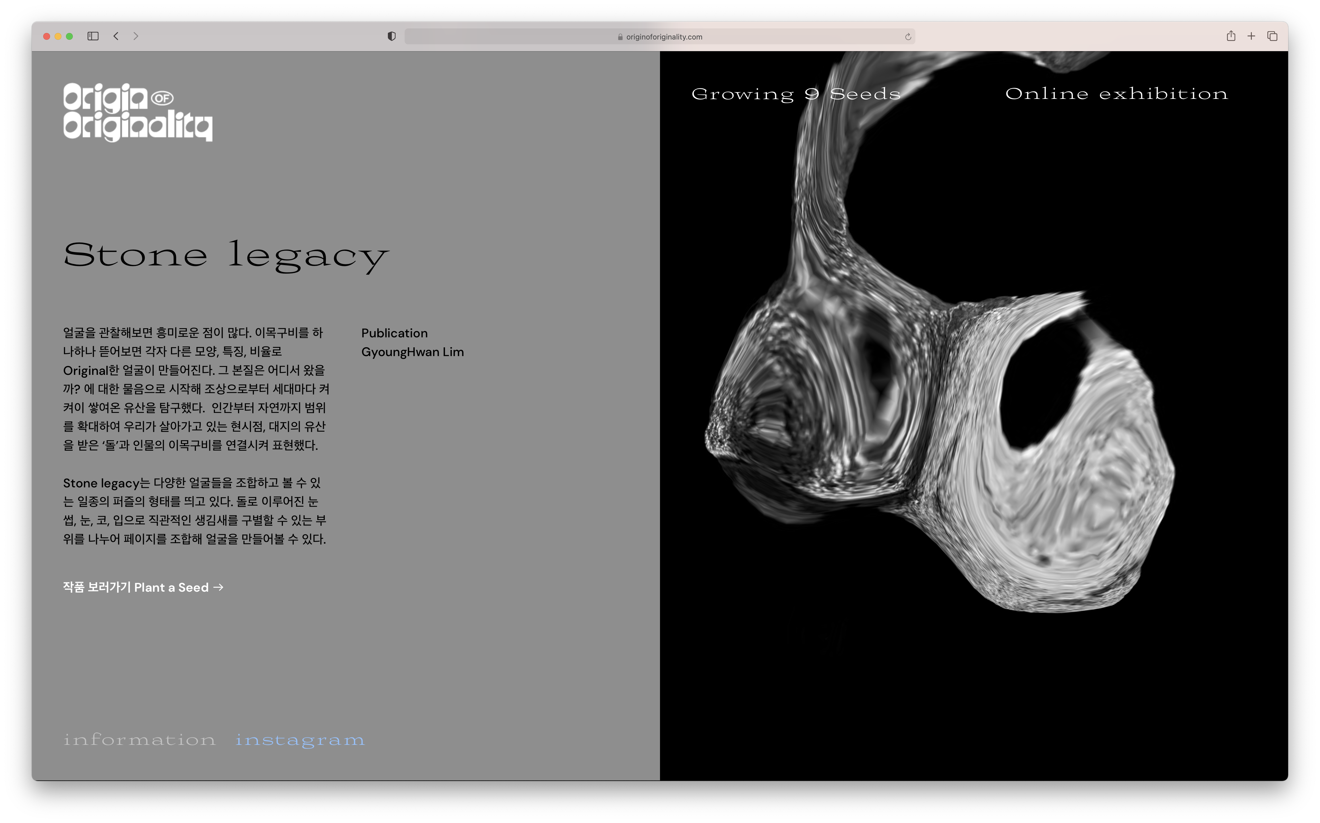Open a new tab with the plus icon

(x=1251, y=36)
